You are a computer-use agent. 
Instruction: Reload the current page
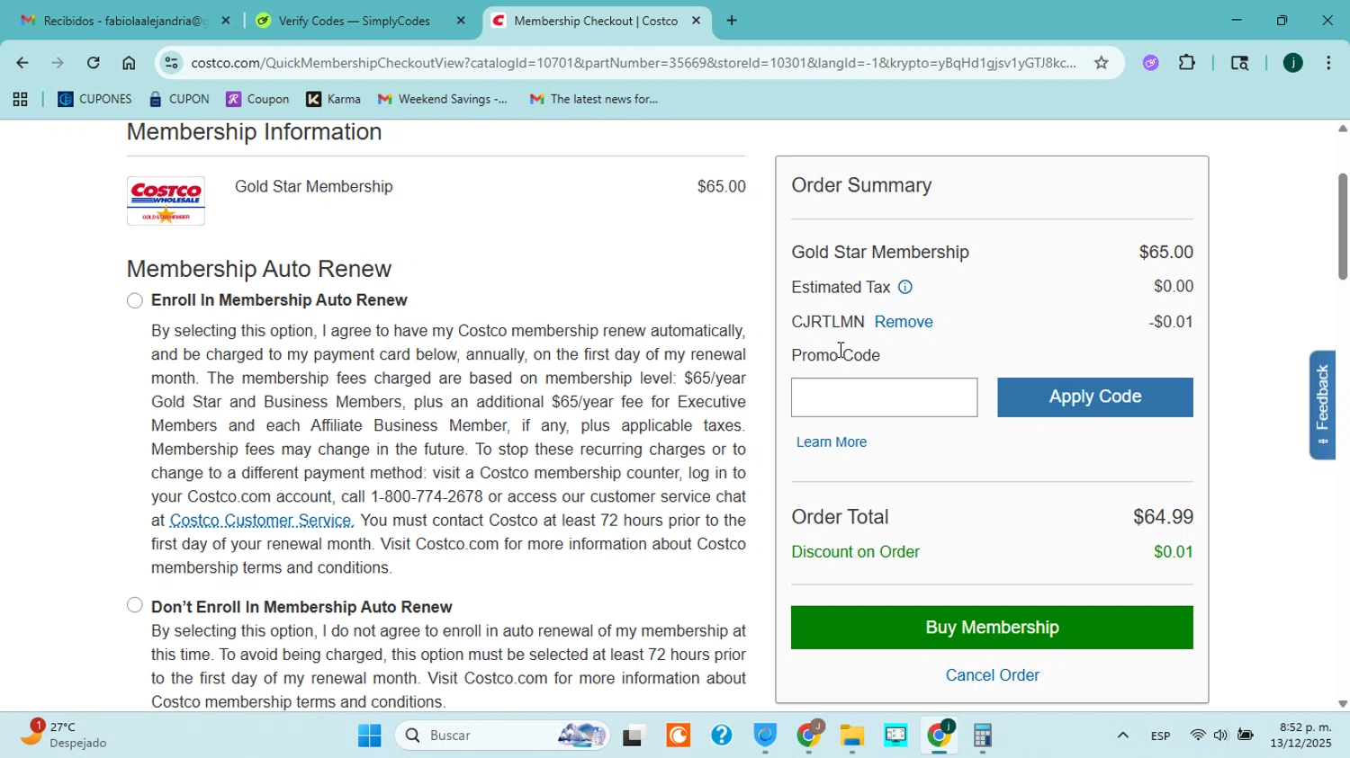(x=94, y=63)
